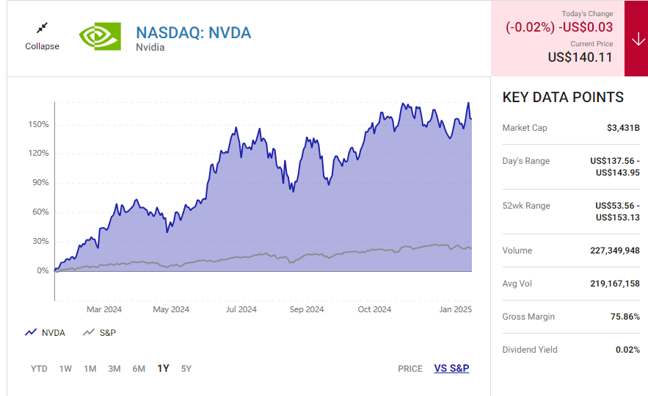Select the YTD time range
The height and width of the screenshot is (396, 648).
pos(39,369)
